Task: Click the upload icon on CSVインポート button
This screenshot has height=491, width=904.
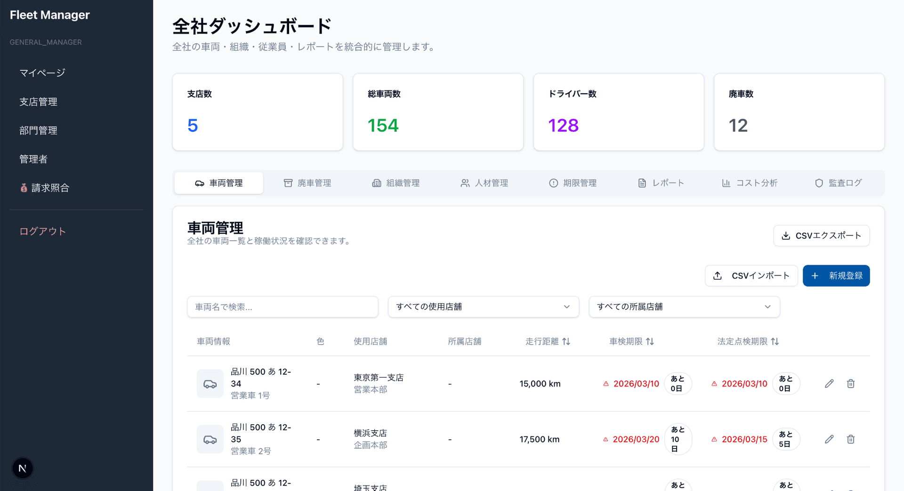Action: pyautogui.click(x=718, y=275)
